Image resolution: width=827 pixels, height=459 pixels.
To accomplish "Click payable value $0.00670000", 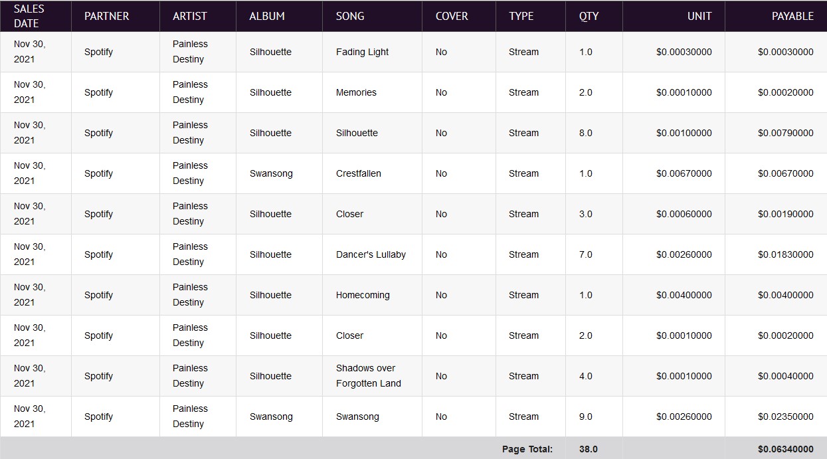I will (786, 173).
